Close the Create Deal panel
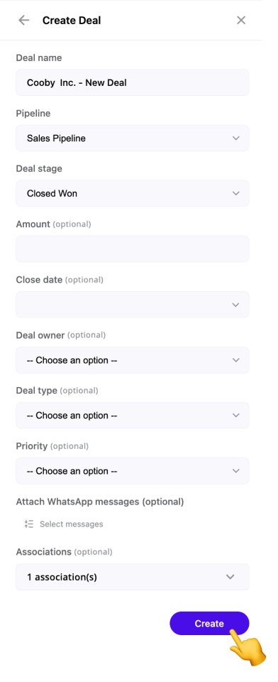 coord(241,21)
